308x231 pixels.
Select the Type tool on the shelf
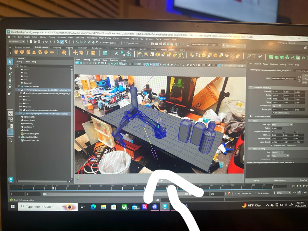87,53
